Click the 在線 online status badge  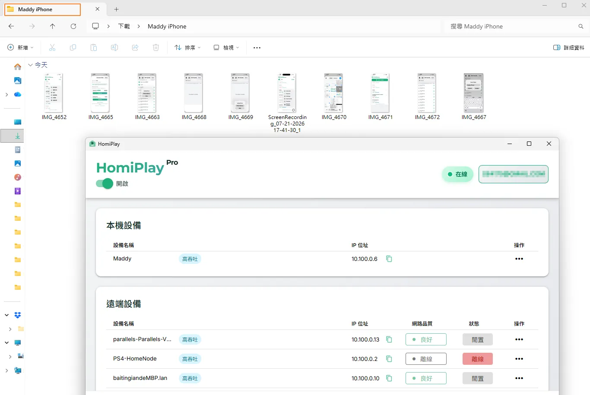coord(458,174)
